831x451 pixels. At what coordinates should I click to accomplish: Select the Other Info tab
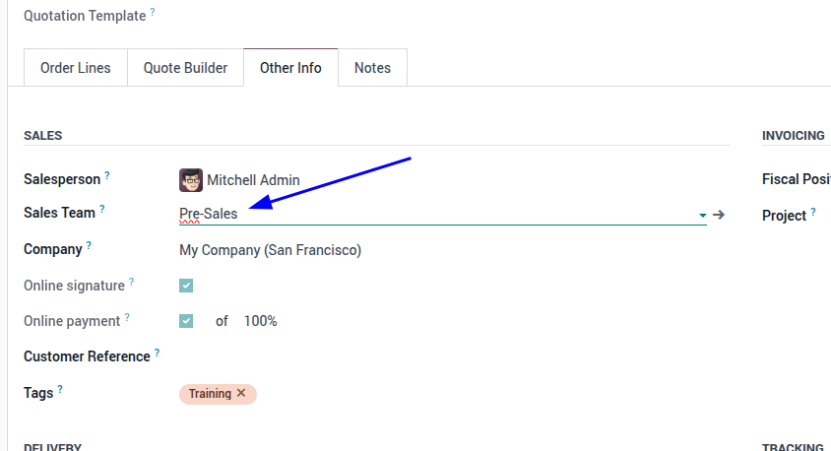[x=290, y=68]
